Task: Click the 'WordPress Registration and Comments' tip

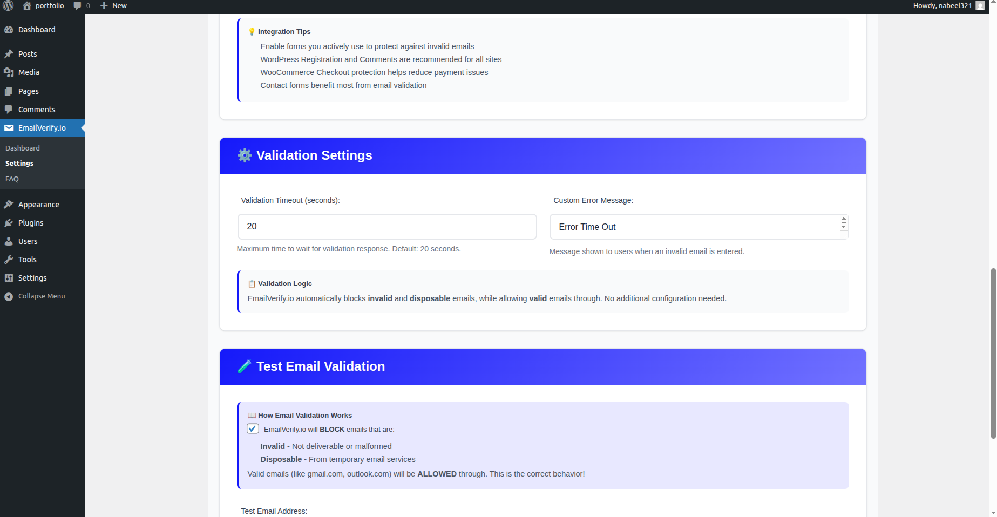Action: point(381,59)
